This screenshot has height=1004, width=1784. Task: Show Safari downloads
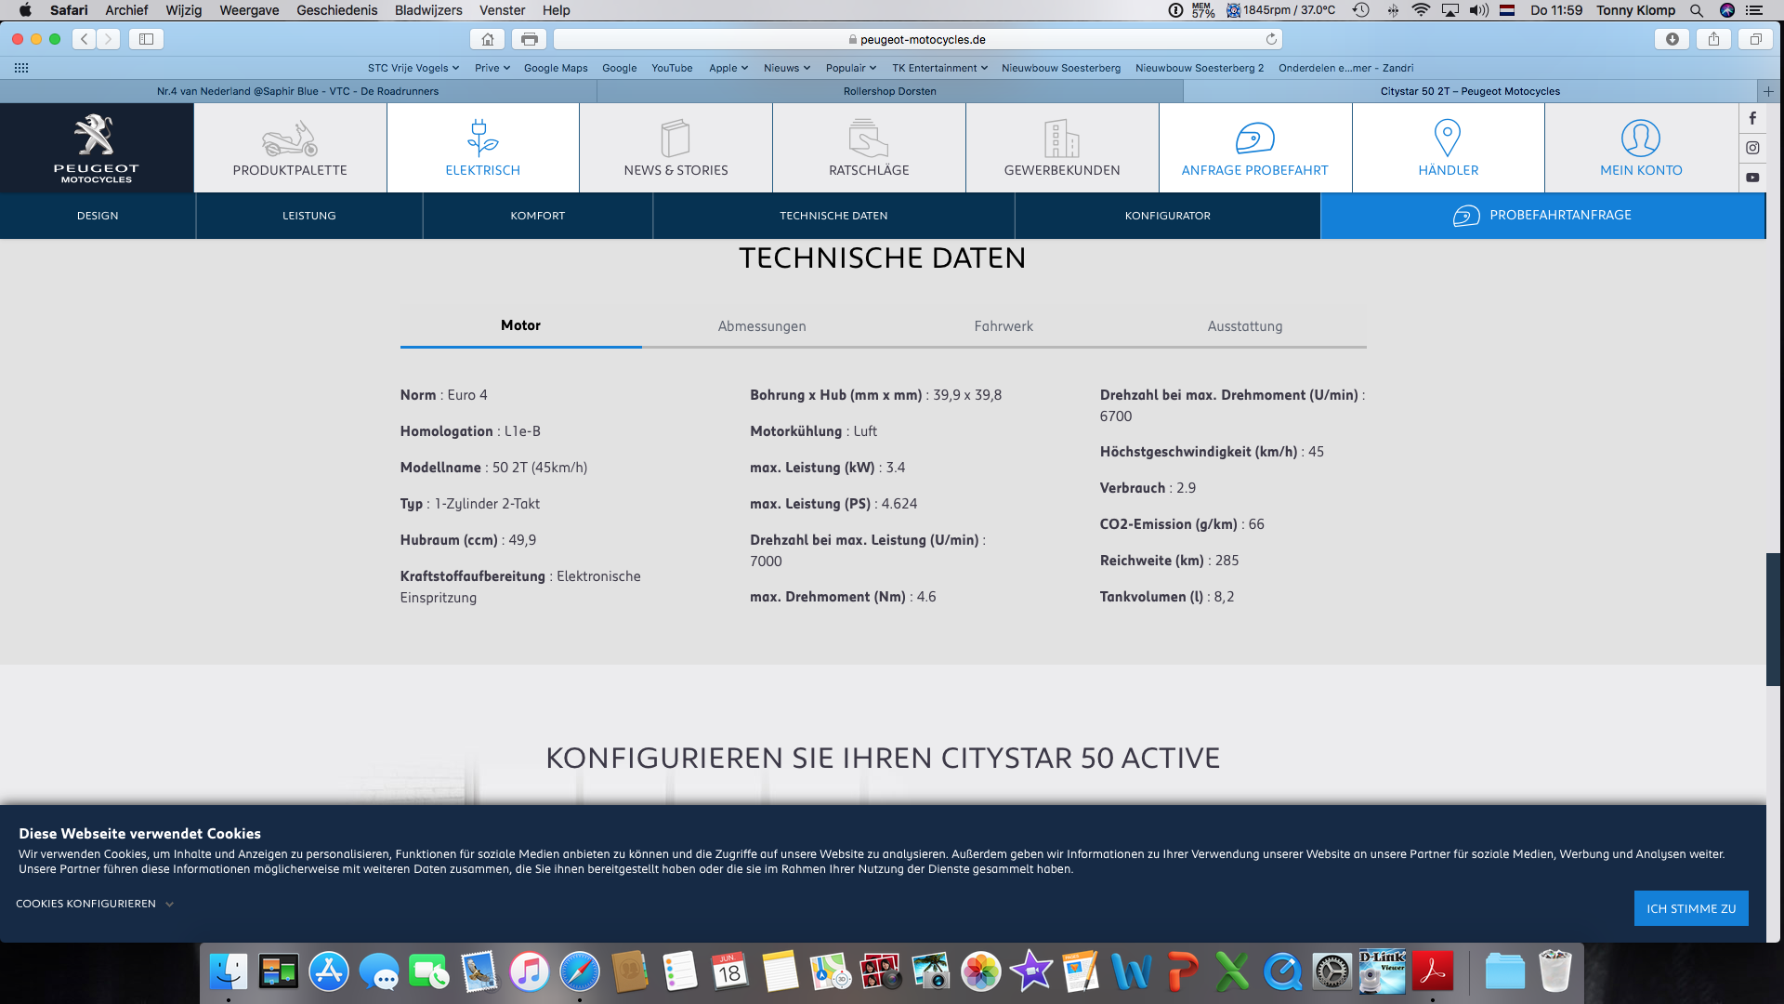click(1672, 39)
